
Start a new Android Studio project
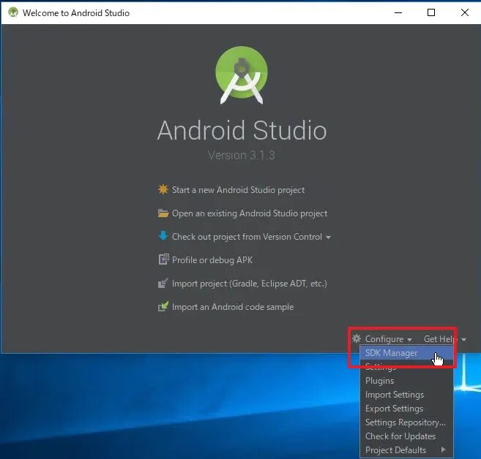[238, 190]
